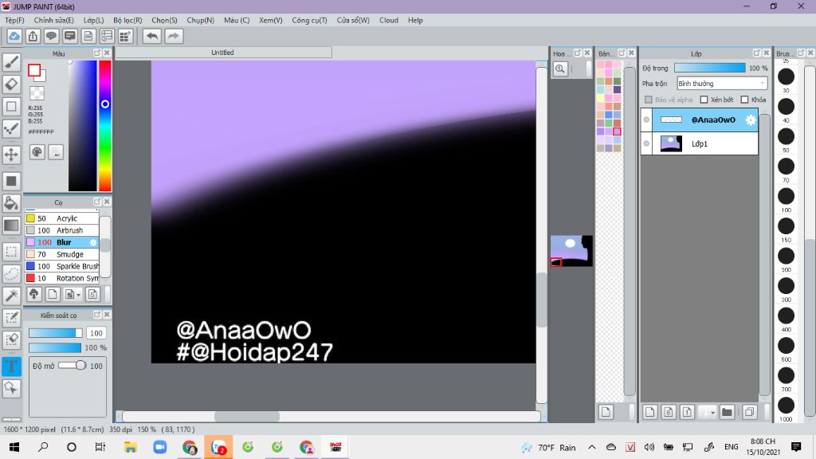
Task: Click the cloud download brush icon
Action: (34, 295)
